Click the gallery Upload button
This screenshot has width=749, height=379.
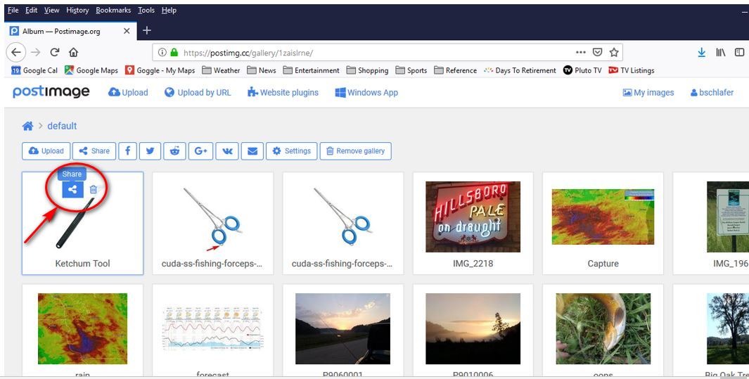[46, 151]
